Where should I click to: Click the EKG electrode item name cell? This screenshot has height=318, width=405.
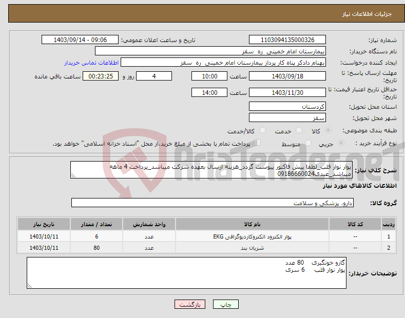[x=252, y=236]
